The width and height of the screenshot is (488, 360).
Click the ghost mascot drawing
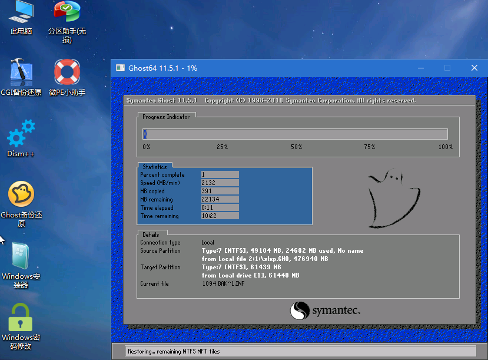tap(394, 199)
